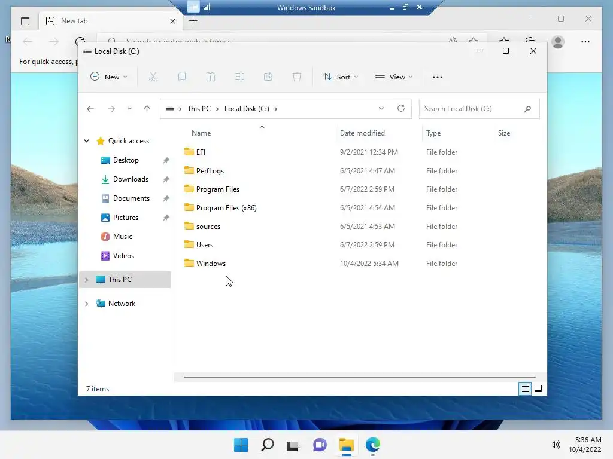Image resolution: width=613 pixels, height=459 pixels.
Task: Click the Rename icon in toolbar
Action: click(x=239, y=77)
